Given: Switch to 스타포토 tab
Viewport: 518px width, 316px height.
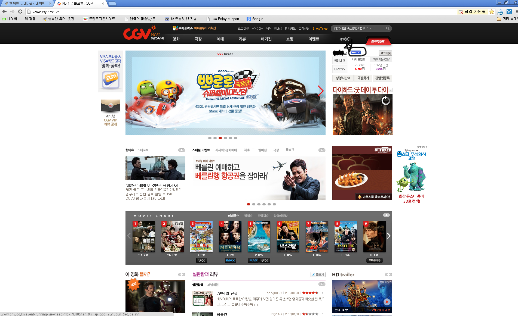Looking at the screenshot, I should coord(143,150).
